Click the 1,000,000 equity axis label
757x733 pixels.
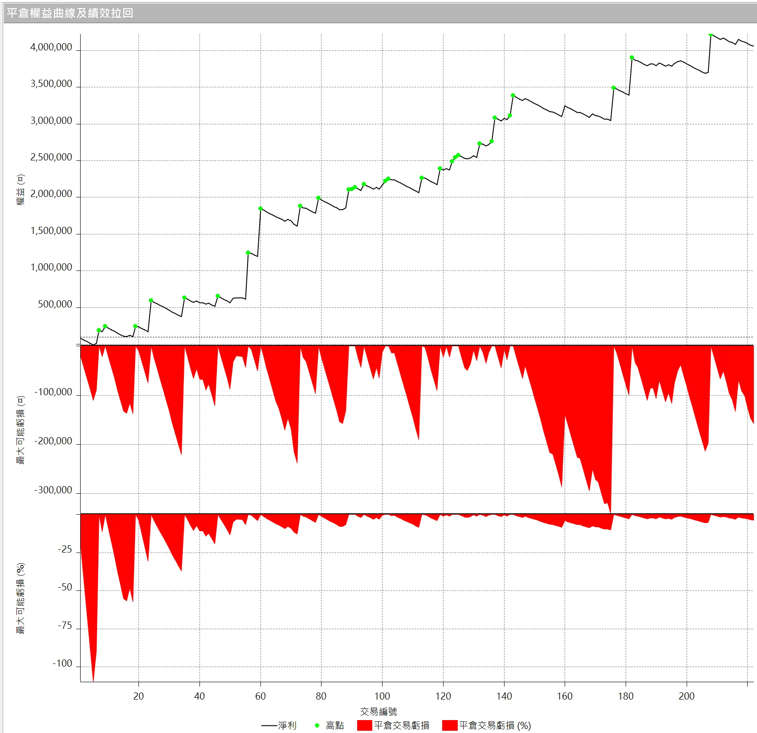coord(51,267)
